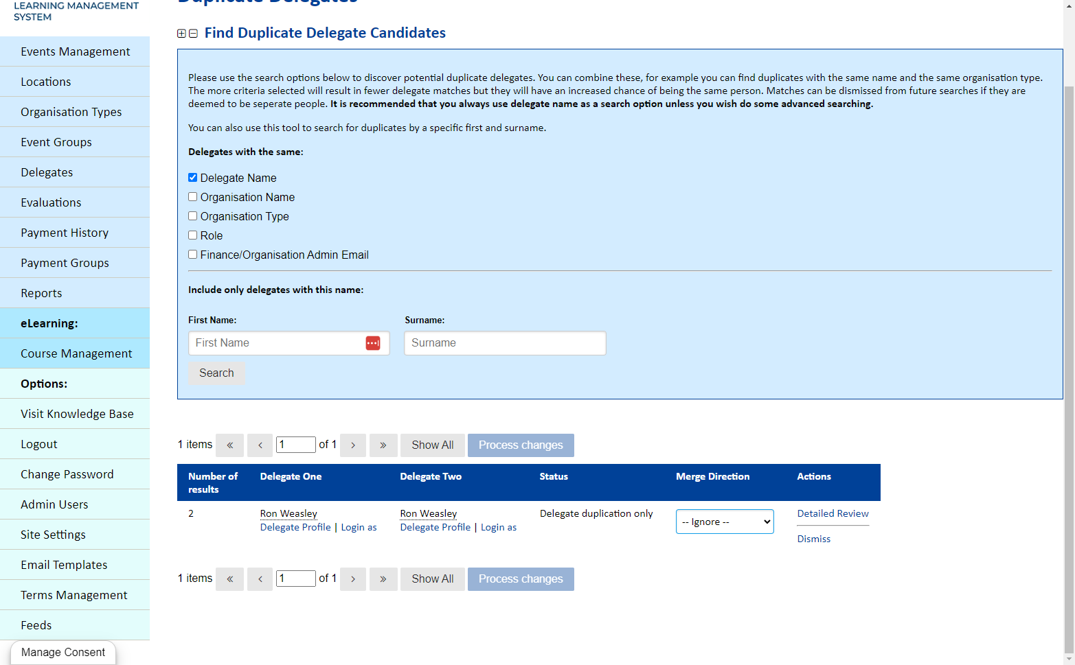Screen dimensions: 1075x665
Task: Click top Show All button
Action: (433, 445)
